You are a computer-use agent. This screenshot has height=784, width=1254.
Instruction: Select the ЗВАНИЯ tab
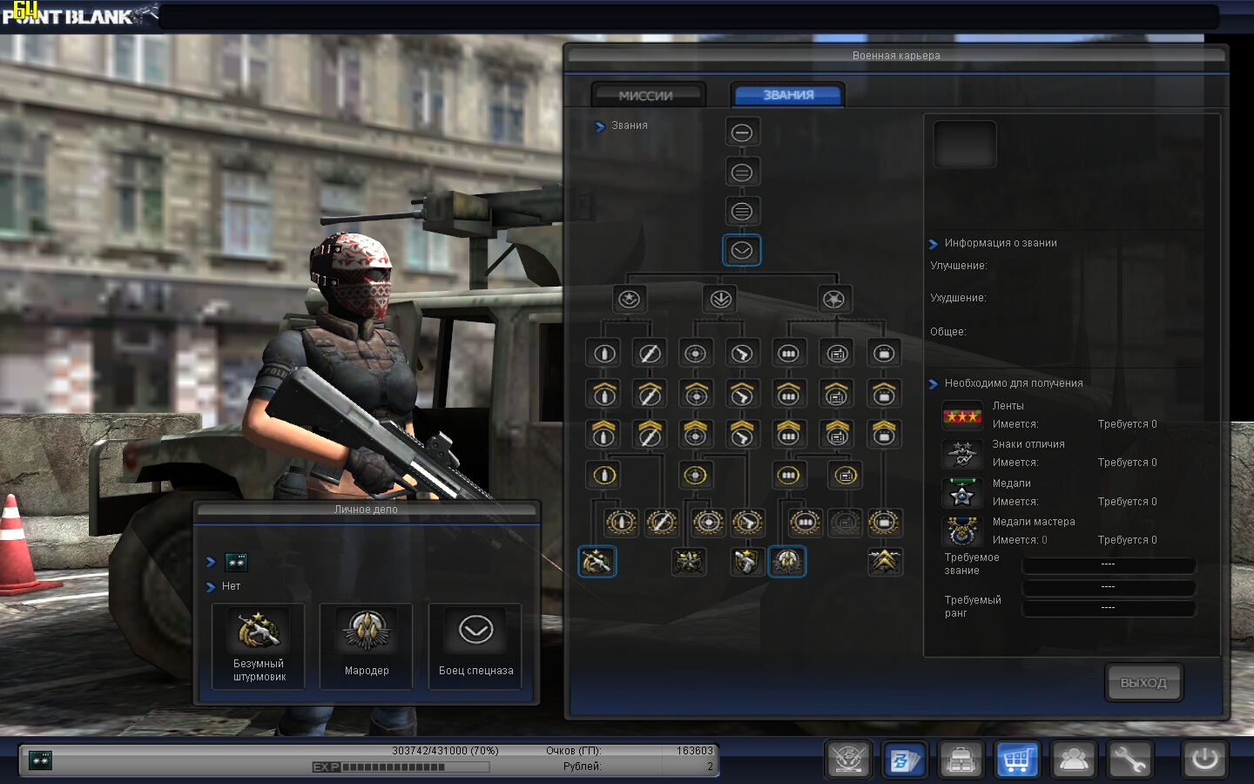pos(788,95)
